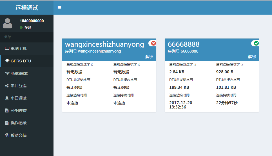
Task: Toggle the hamburger sidebar menu icon
Action: [59, 8]
